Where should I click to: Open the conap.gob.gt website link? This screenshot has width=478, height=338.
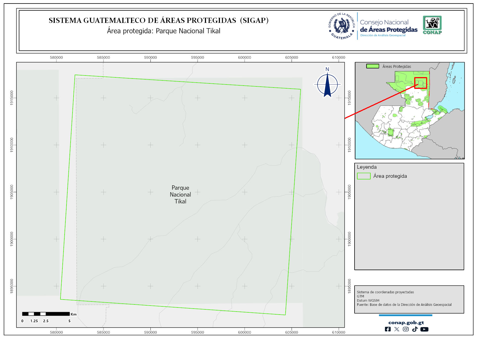coord(406,323)
